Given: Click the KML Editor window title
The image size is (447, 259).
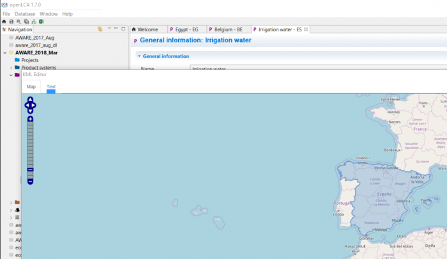Looking at the screenshot, I should coord(34,74).
